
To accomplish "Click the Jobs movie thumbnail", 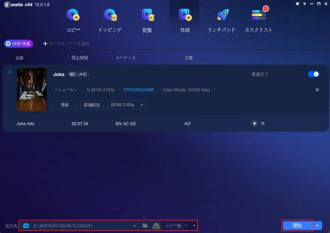I will 32,90.
